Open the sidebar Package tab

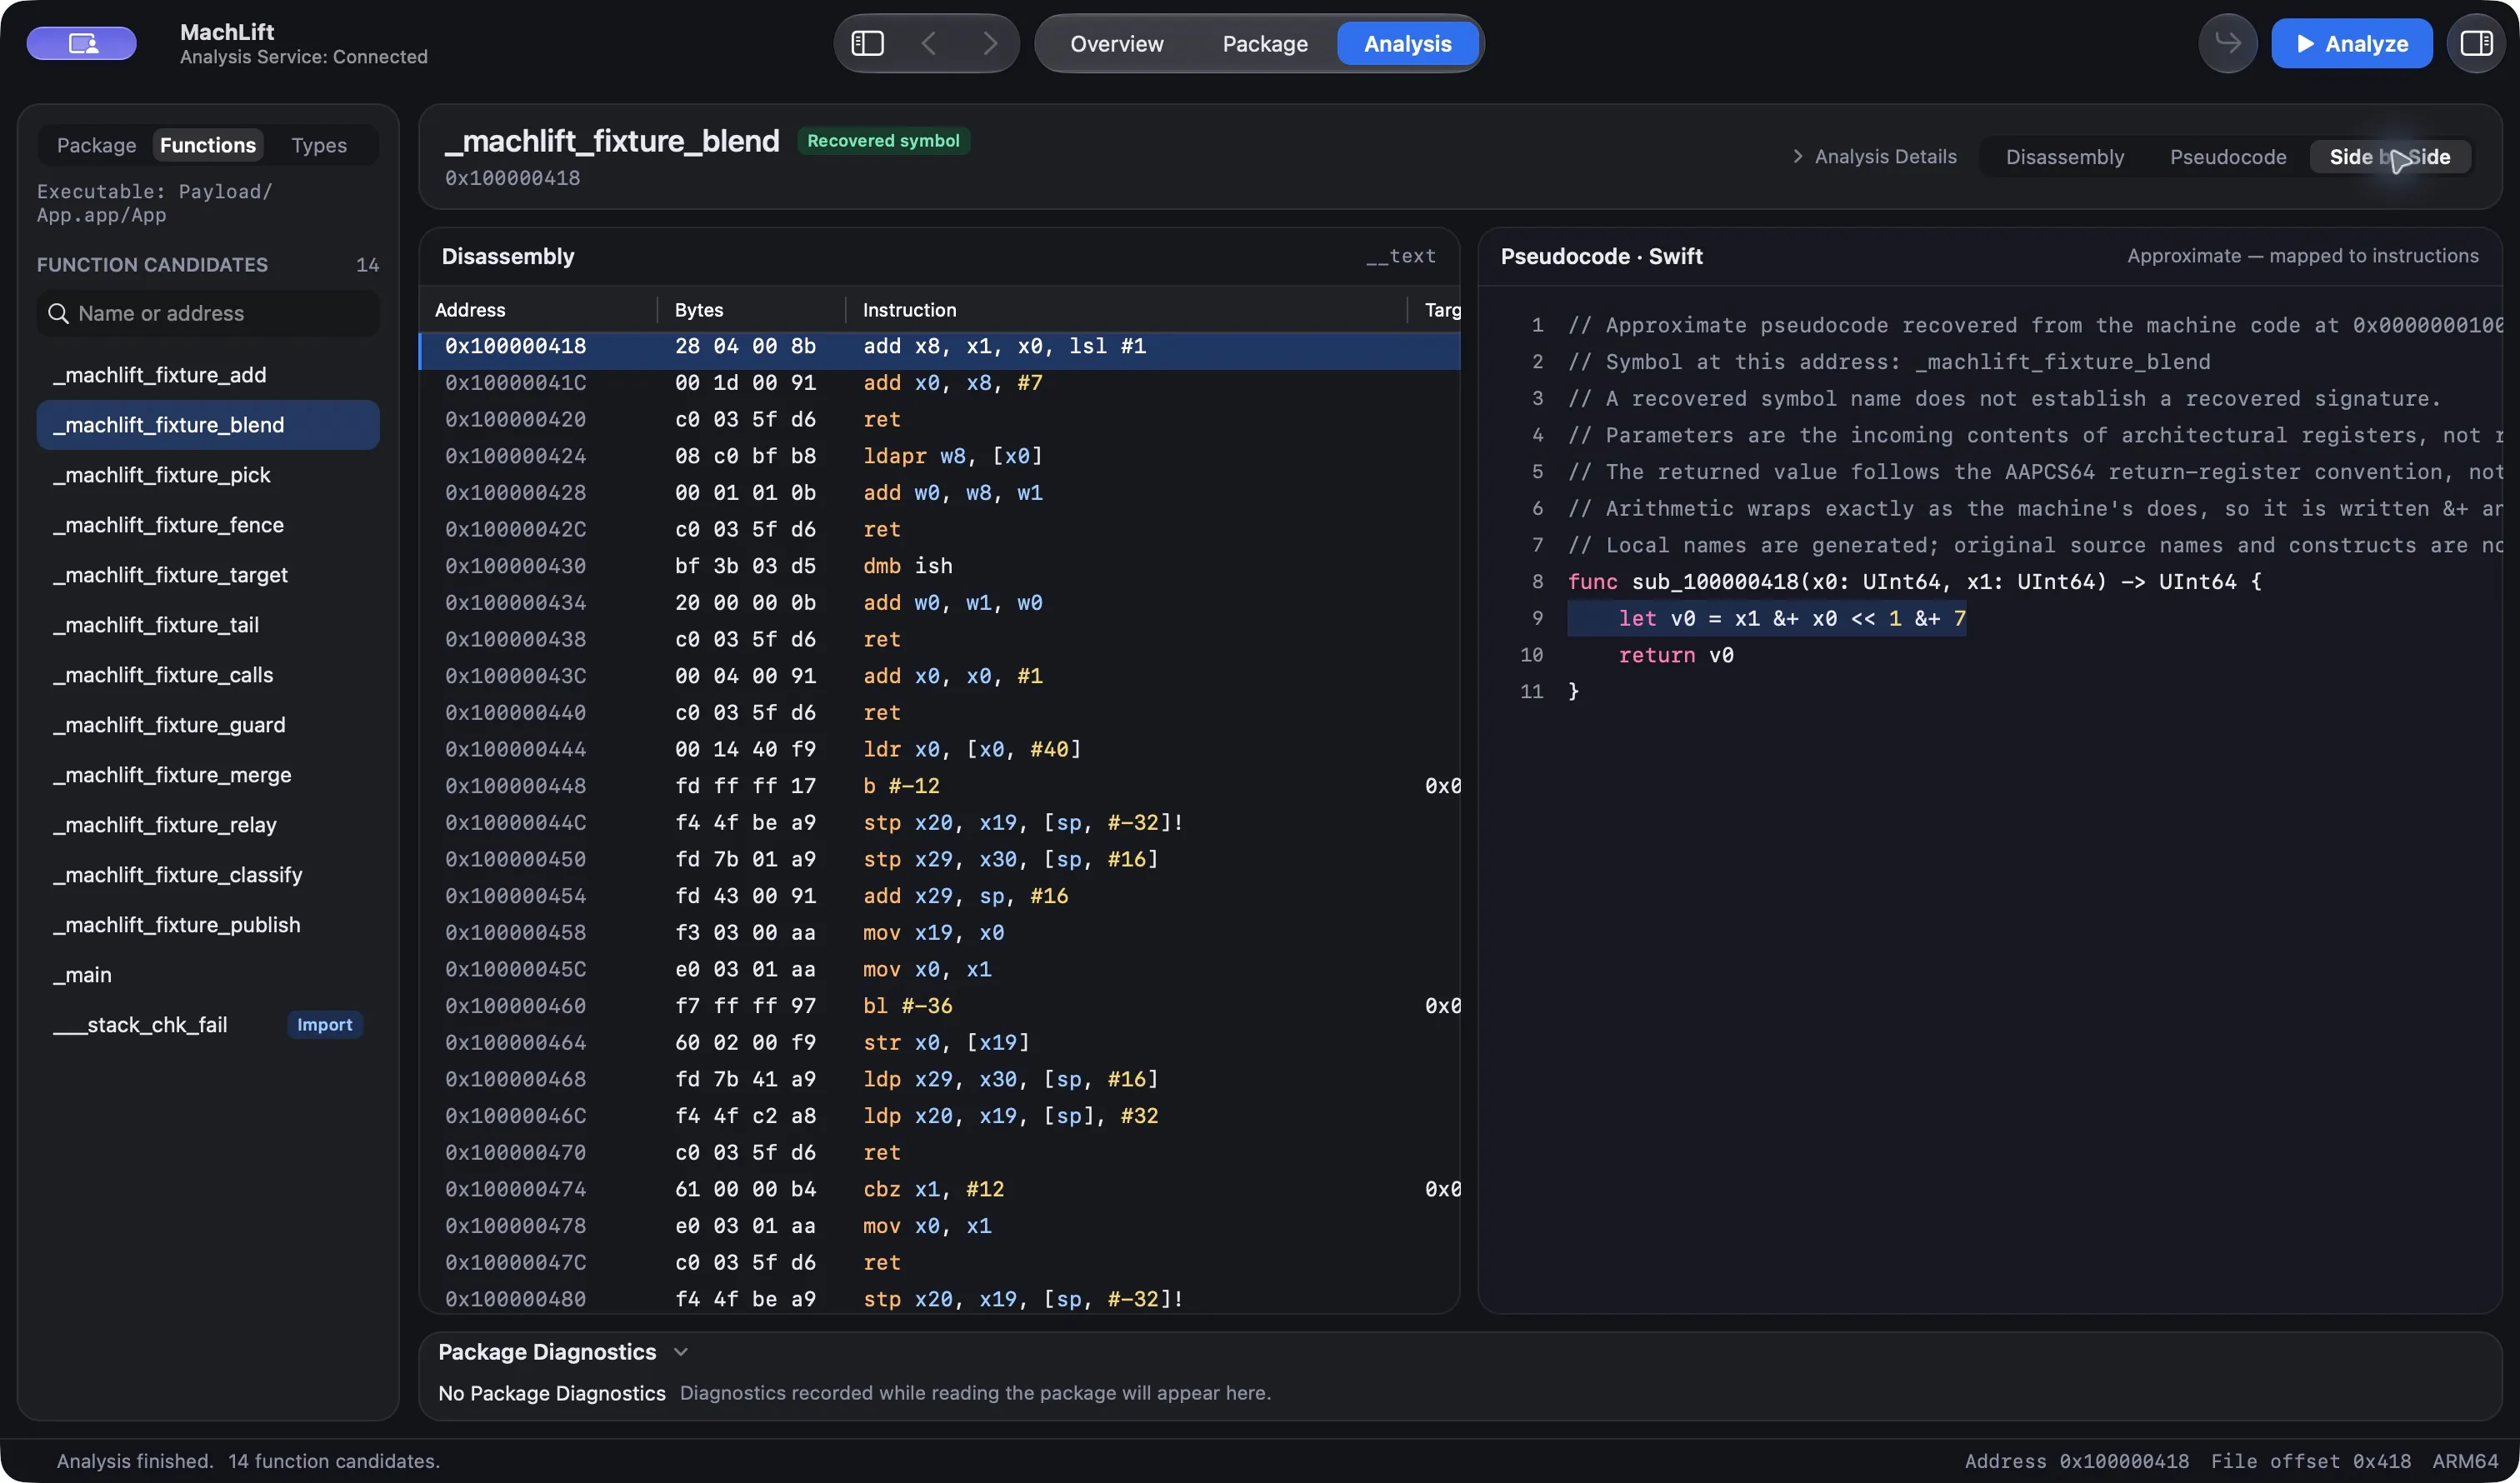pos(96,145)
